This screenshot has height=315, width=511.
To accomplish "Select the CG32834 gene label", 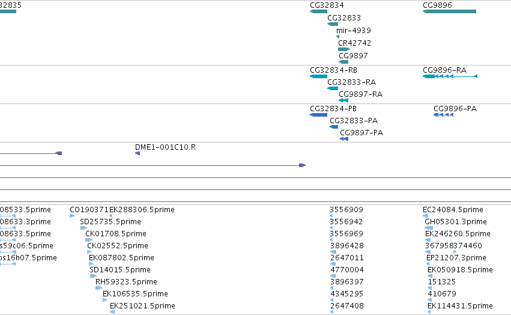I will click(x=327, y=5).
